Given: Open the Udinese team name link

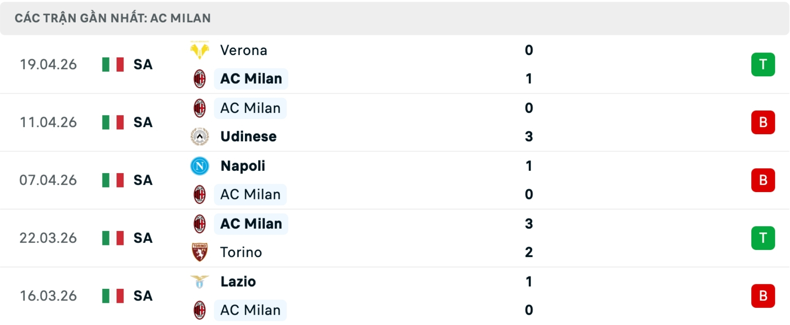Looking at the screenshot, I should (249, 137).
